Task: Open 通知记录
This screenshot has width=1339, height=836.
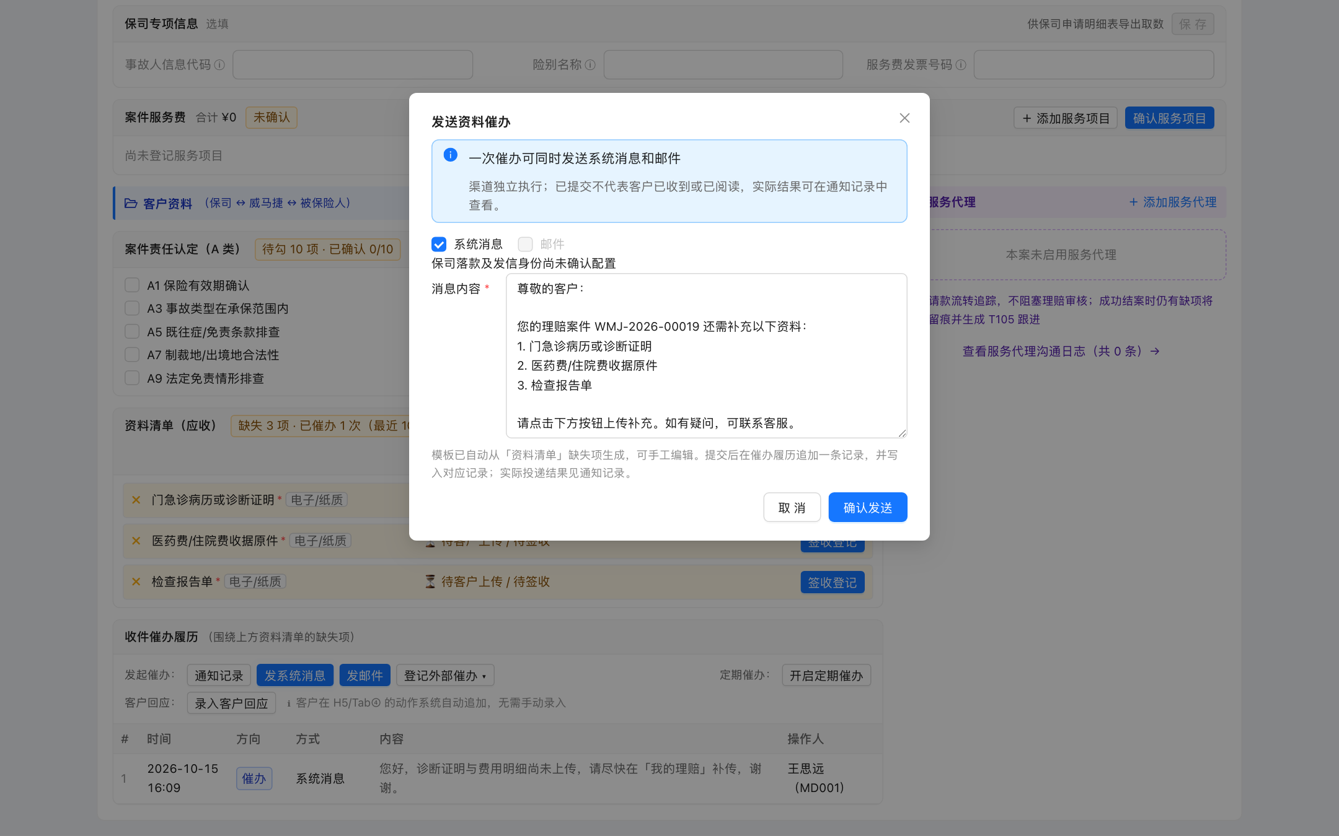Action: [x=219, y=675]
